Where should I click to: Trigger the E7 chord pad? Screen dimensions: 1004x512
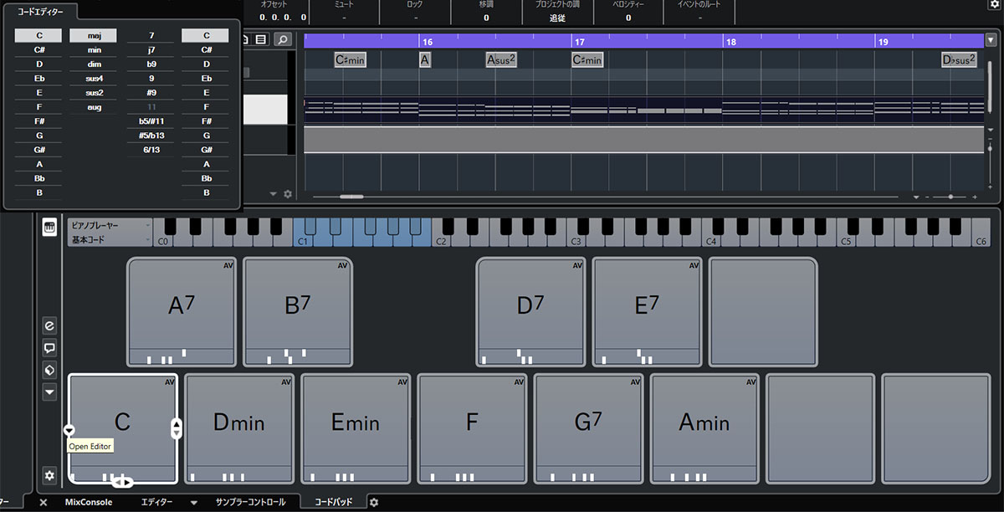(647, 311)
